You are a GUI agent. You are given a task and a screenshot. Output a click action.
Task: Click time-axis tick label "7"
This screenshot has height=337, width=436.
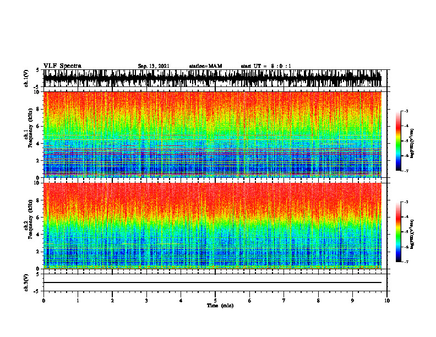pyautogui.click(x=284, y=301)
